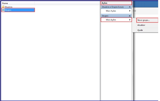Image resolution: width=160 pixels, height=101 pixels.
Task: Collapse the Grupos actions section
Action: [130, 16]
